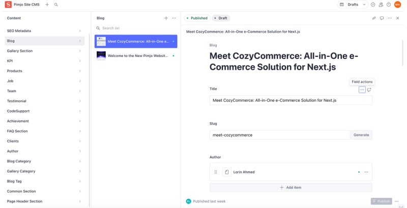This screenshot has height=208, width=407.
Task: Expand CodeSupport using its chevron
Action: (x=80, y=111)
